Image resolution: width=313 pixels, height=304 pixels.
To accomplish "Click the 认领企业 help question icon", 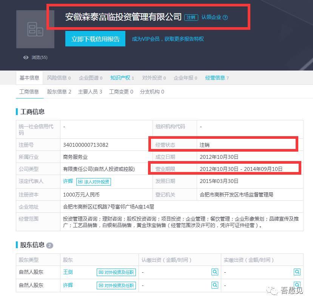I will click(225, 18).
